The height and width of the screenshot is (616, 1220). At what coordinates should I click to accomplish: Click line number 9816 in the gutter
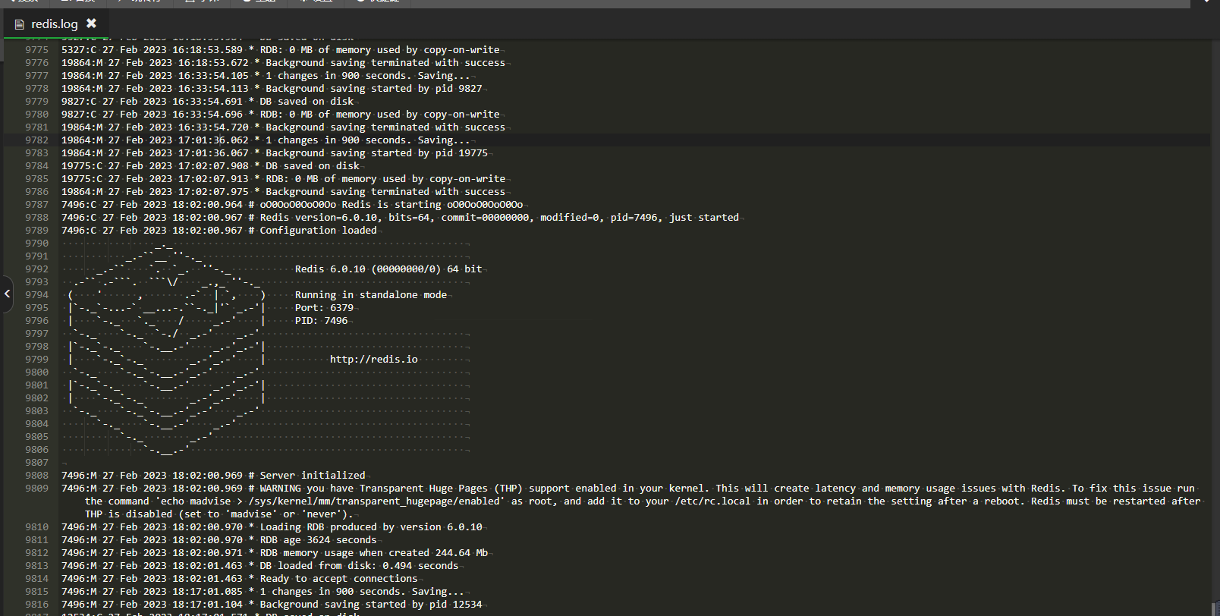(x=36, y=605)
